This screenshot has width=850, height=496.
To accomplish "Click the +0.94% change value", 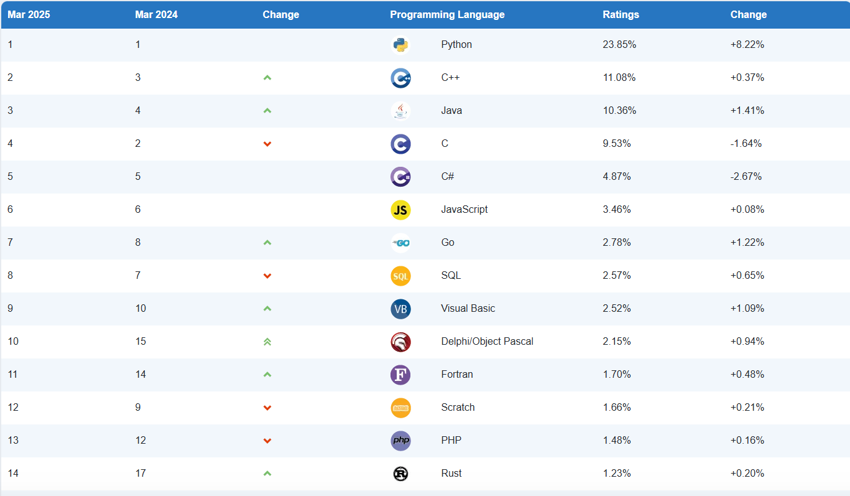I will [x=747, y=342].
